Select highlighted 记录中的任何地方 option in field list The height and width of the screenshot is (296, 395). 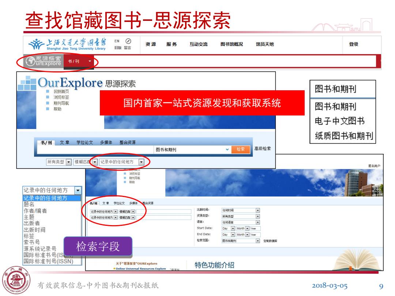pyautogui.click(x=52, y=198)
